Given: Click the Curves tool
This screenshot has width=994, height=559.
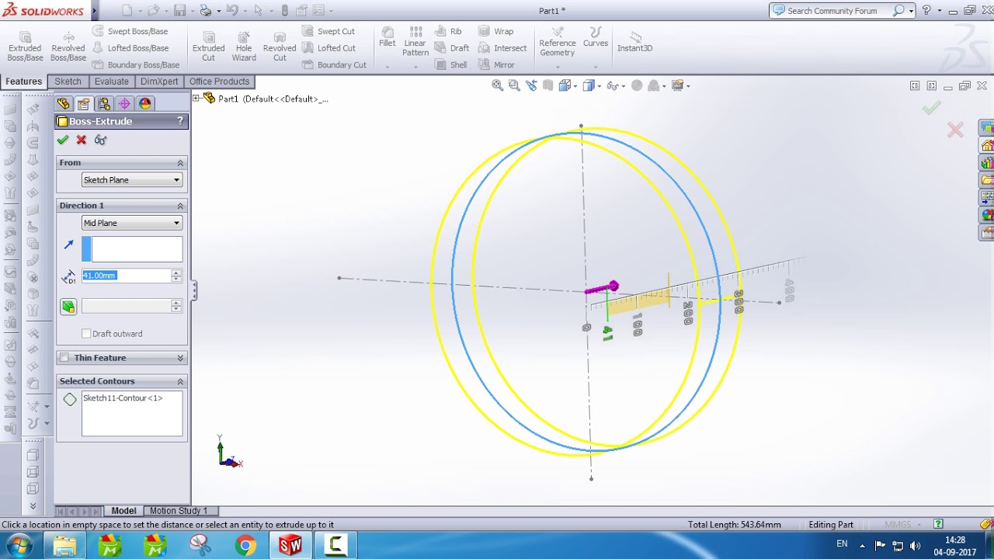Looking at the screenshot, I should point(596,36).
